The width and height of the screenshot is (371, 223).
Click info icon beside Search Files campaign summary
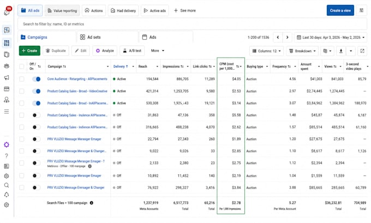coord(91,203)
